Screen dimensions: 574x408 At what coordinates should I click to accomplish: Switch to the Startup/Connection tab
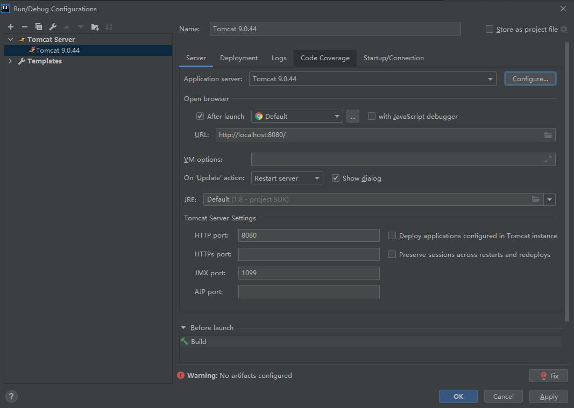point(394,58)
